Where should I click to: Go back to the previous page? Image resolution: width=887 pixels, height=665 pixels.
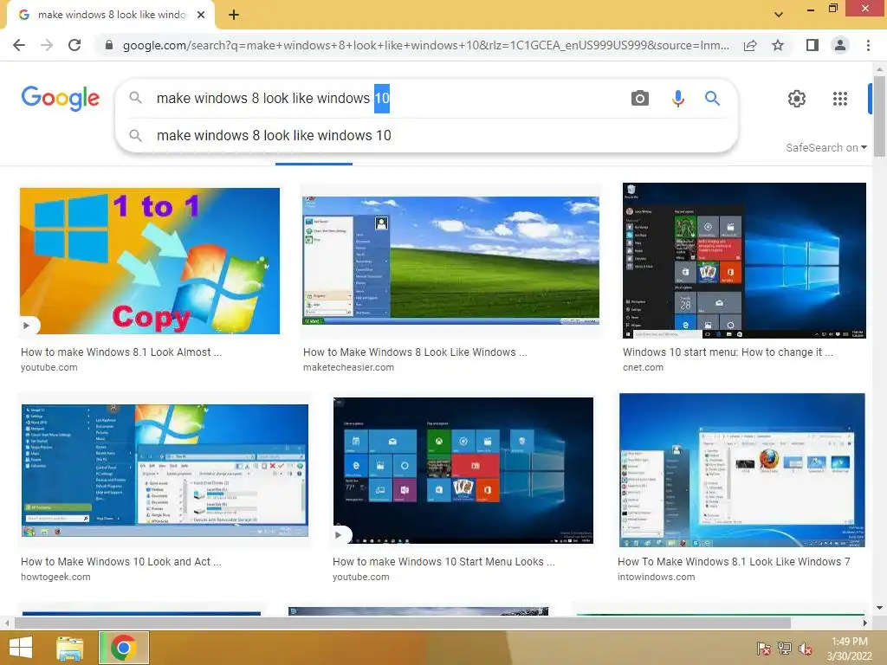click(19, 45)
